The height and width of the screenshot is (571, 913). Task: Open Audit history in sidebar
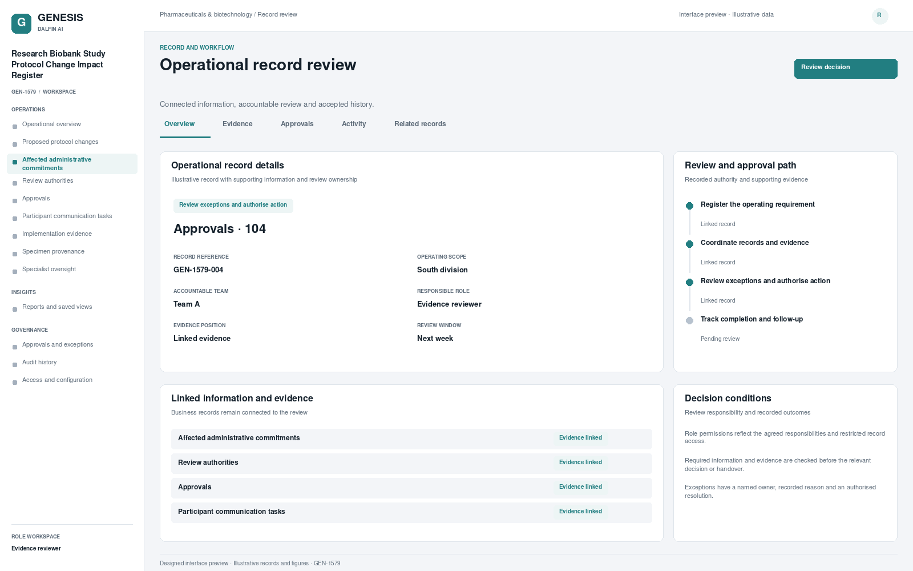(72, 363)
